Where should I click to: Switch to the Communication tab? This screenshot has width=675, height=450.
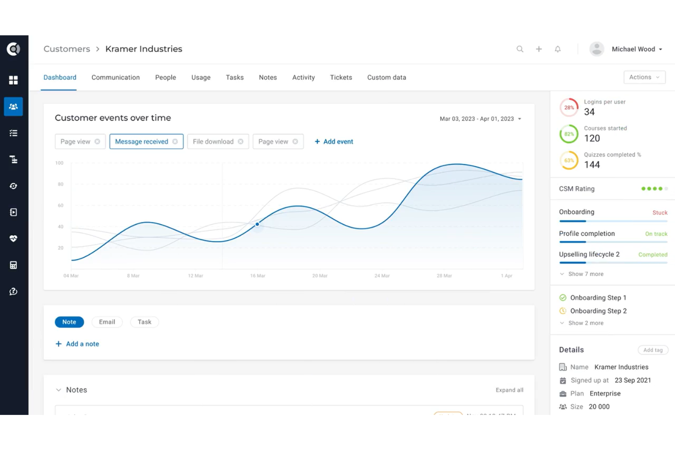[x=115, y=77]
